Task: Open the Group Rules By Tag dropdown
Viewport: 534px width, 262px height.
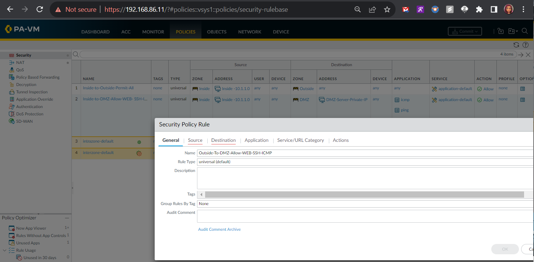Action: click(365, 204)
